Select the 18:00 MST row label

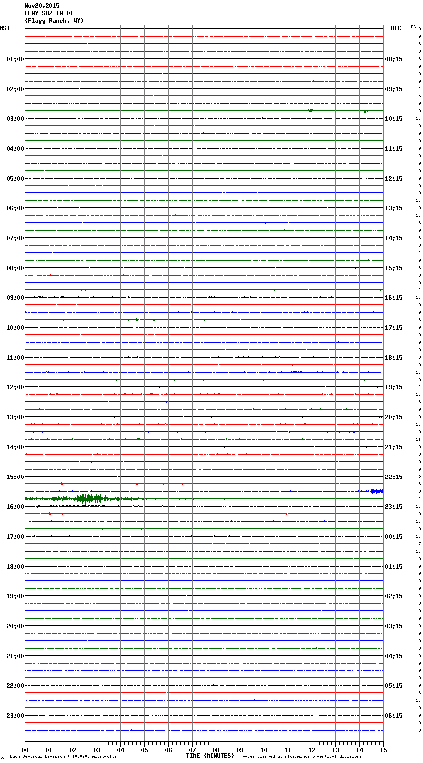pos(15,567)
